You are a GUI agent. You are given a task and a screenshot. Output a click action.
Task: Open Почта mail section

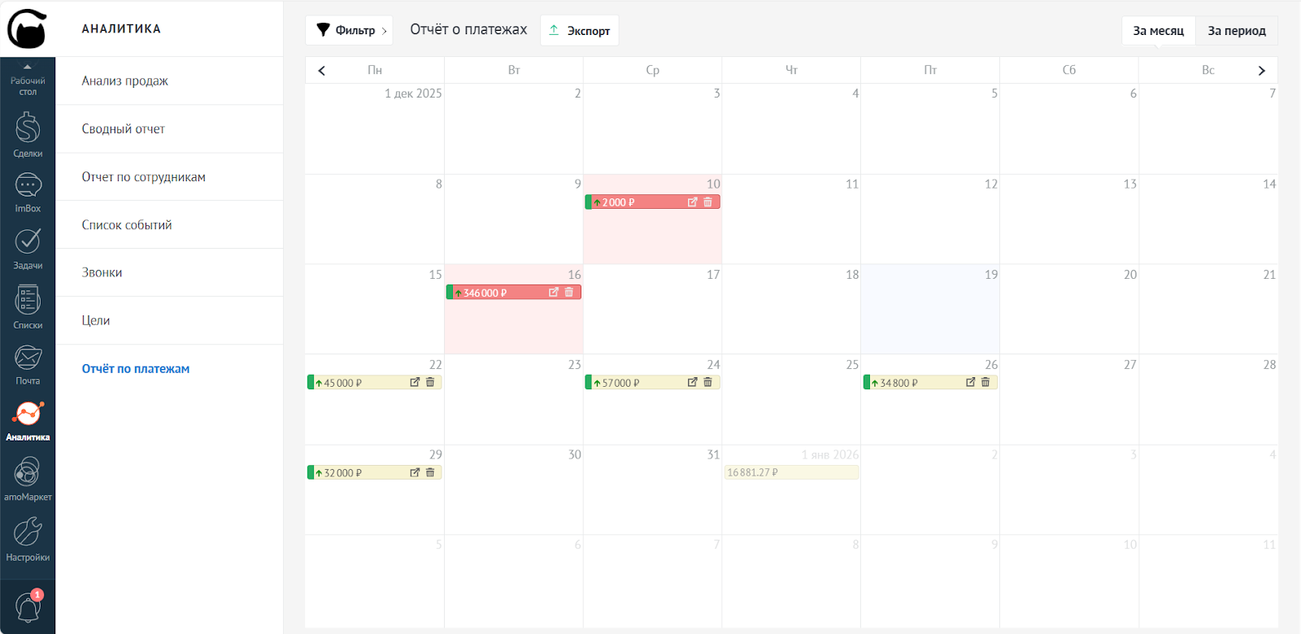click(28, 363)
